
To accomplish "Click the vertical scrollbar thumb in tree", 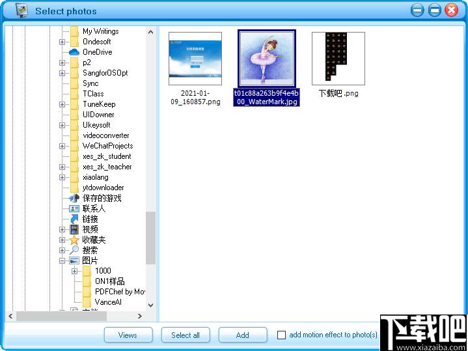I will (151, 238).
